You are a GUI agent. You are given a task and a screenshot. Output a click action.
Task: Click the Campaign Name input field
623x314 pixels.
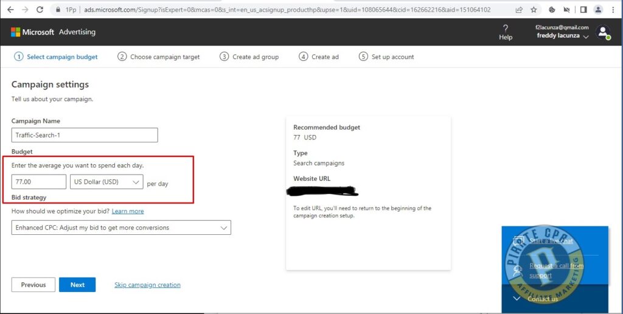click(x=85, y=135)
